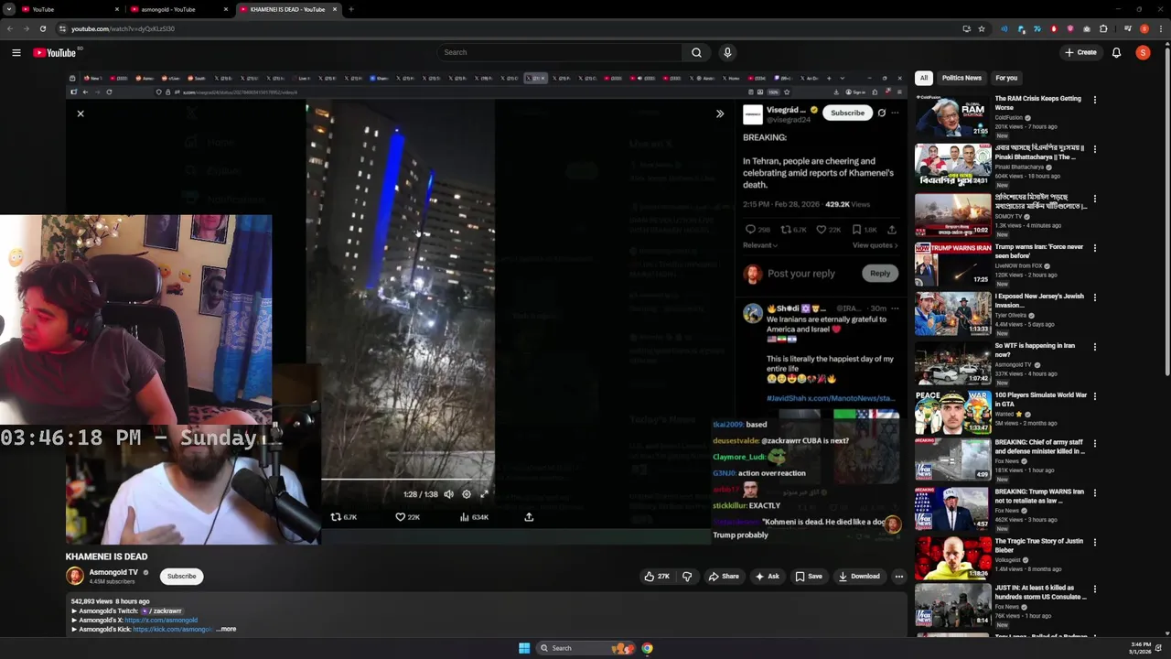Viewport: 1171px width, 659px height.
Task: Click the Chrome icon in the taskbar
Action: click(647, 648)
